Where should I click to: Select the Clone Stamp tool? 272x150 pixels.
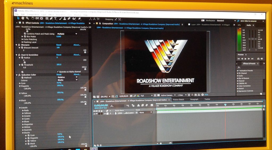click(x=65, y=19)
